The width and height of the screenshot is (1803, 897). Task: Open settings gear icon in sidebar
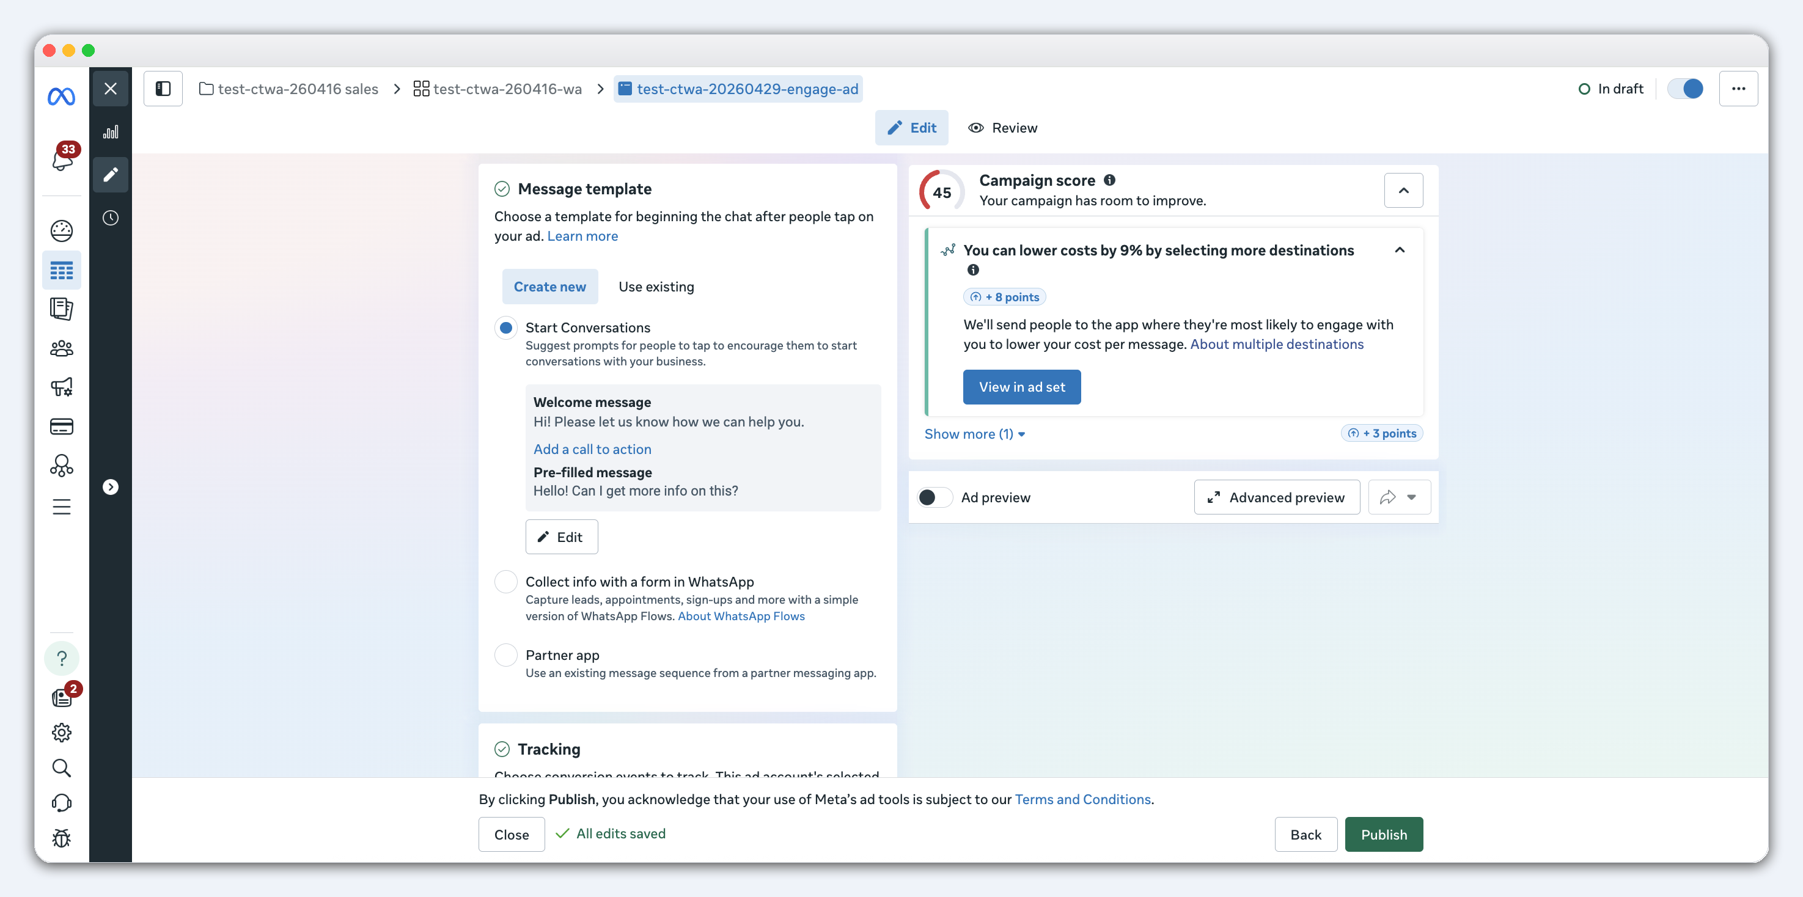pos(62,733)
